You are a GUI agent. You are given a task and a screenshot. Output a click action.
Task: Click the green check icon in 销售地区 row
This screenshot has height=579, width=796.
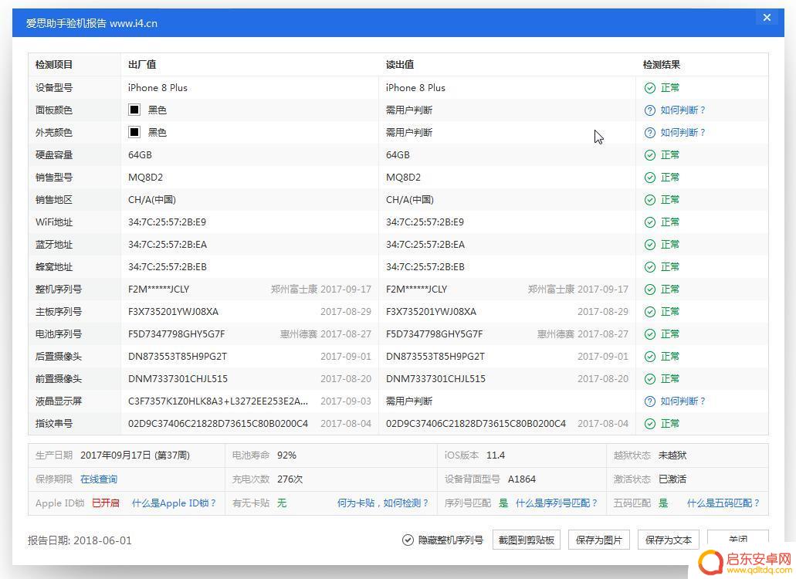click(650, 199)
